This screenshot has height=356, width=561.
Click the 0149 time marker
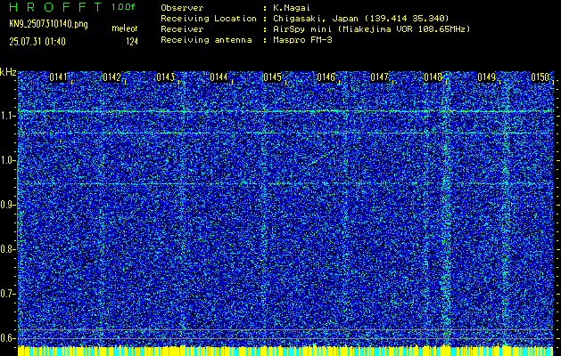(487, 77)
